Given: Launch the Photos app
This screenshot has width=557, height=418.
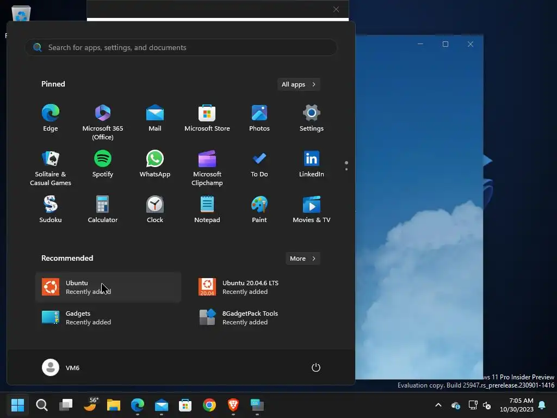Looking at the screenshot, I should pos(259,119).
